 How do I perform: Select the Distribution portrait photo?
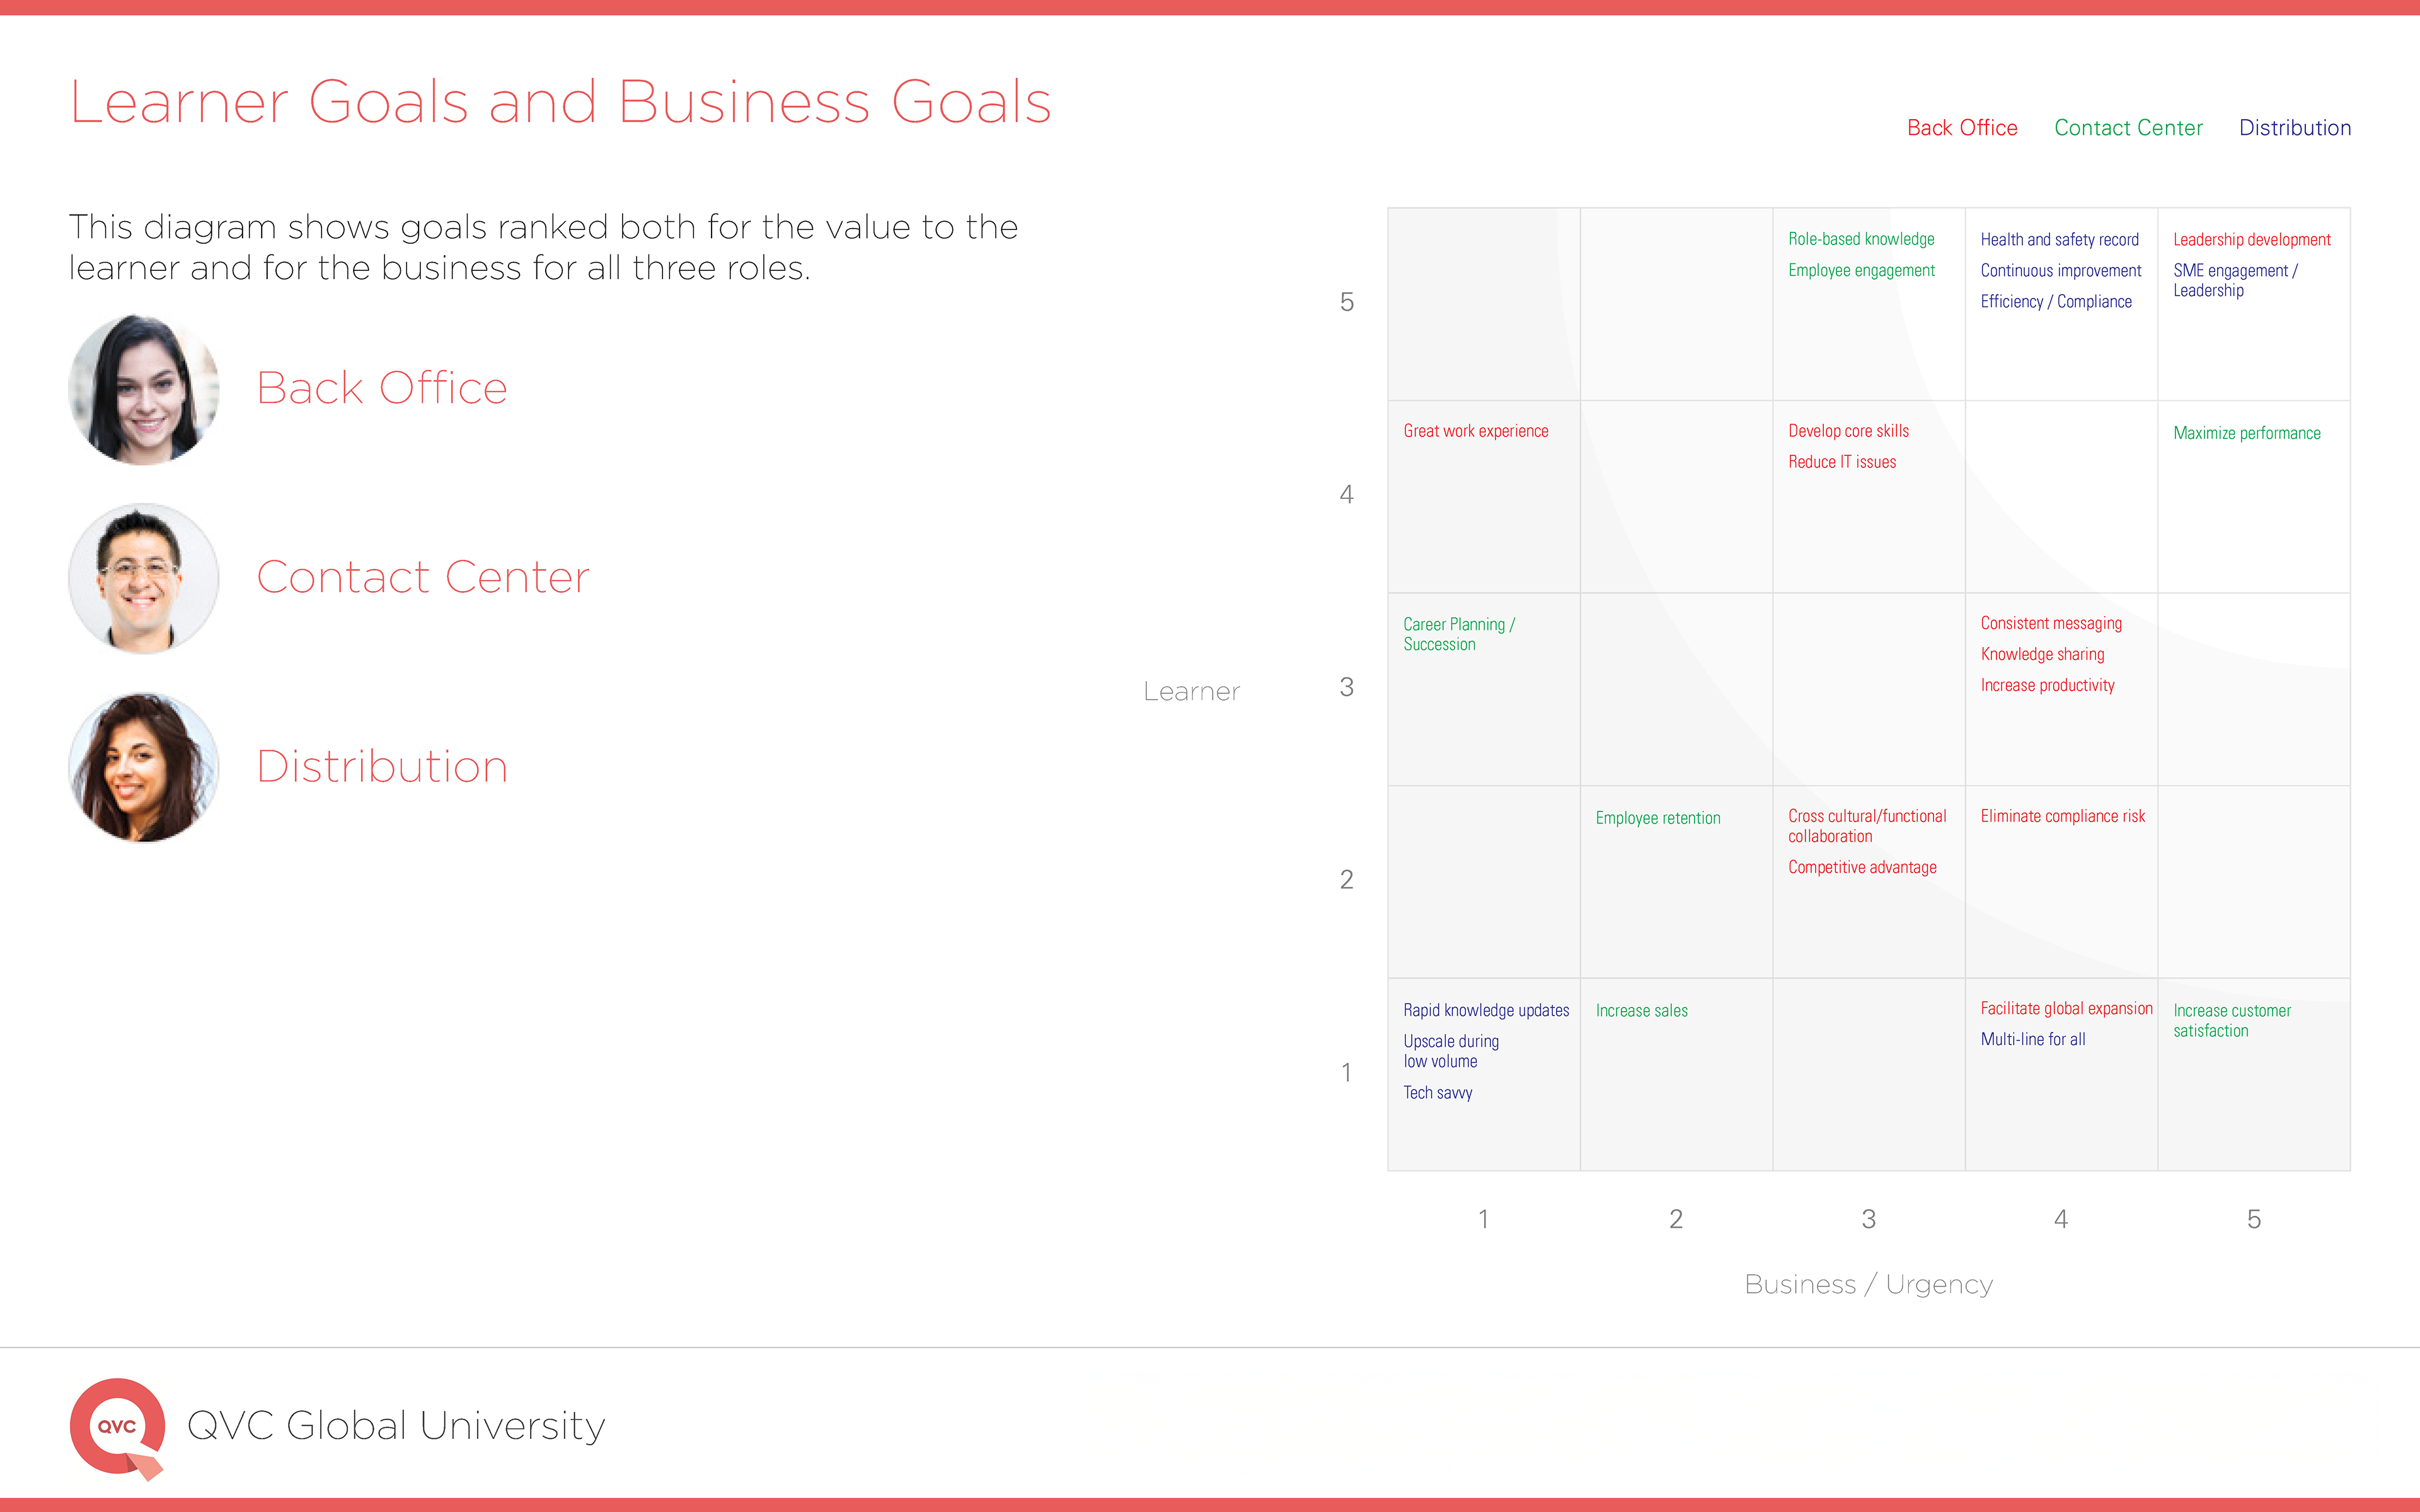(x=144, y=767)
